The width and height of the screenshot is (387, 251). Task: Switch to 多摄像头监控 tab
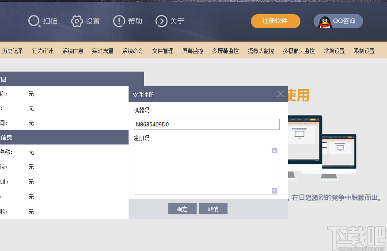[x=299, y=51]
